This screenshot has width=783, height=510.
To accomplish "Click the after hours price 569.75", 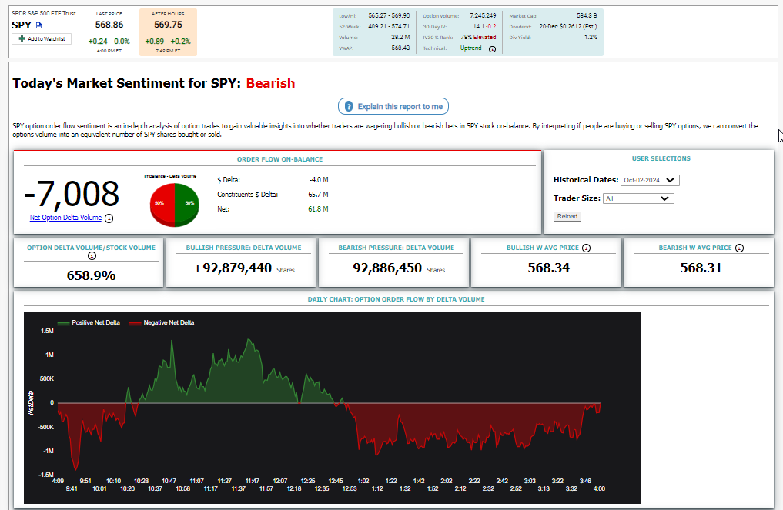I will [169, 25].
